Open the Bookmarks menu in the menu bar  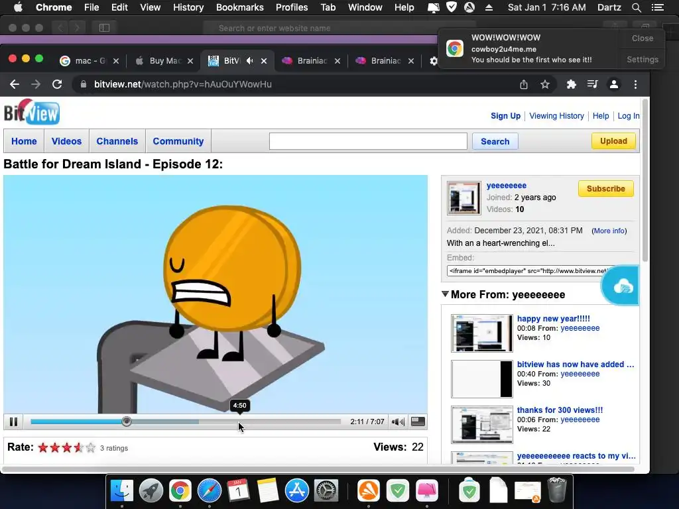239,7
